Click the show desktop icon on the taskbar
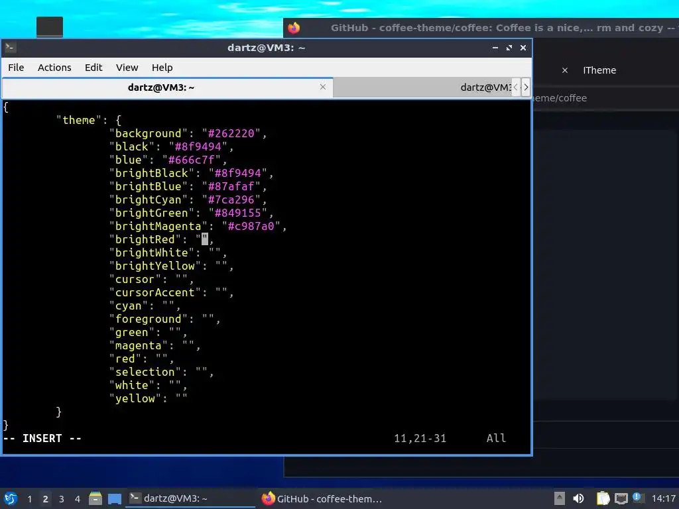 (115, 498)
